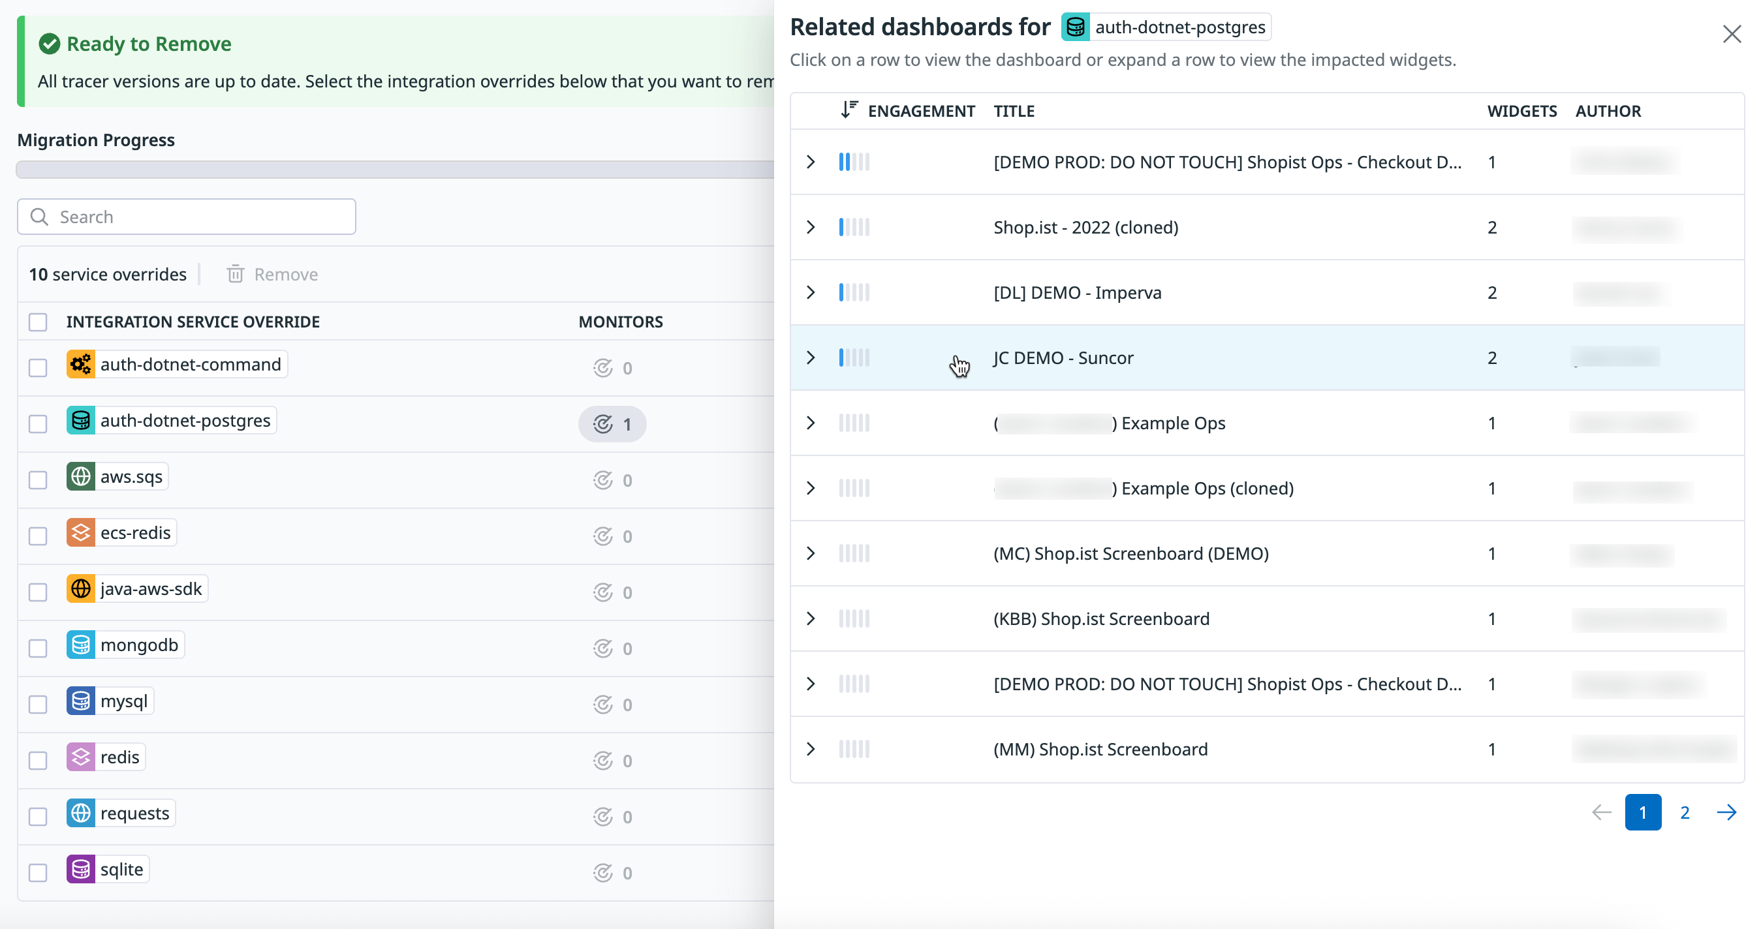The image size is (1761, 929).
Task: Click the mongodb database icon
Action: click(x=81, y=645)
